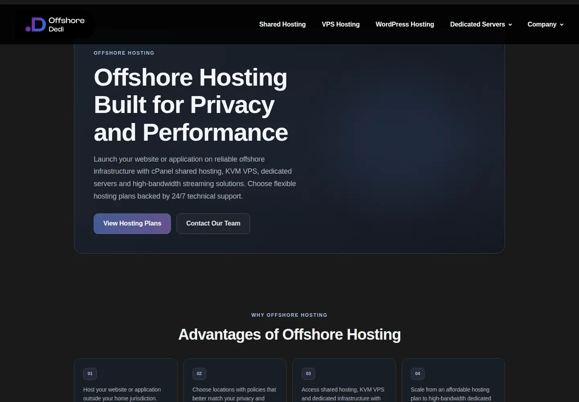Expand the Dedicated Servers dropdown

[x=481, y=24]
